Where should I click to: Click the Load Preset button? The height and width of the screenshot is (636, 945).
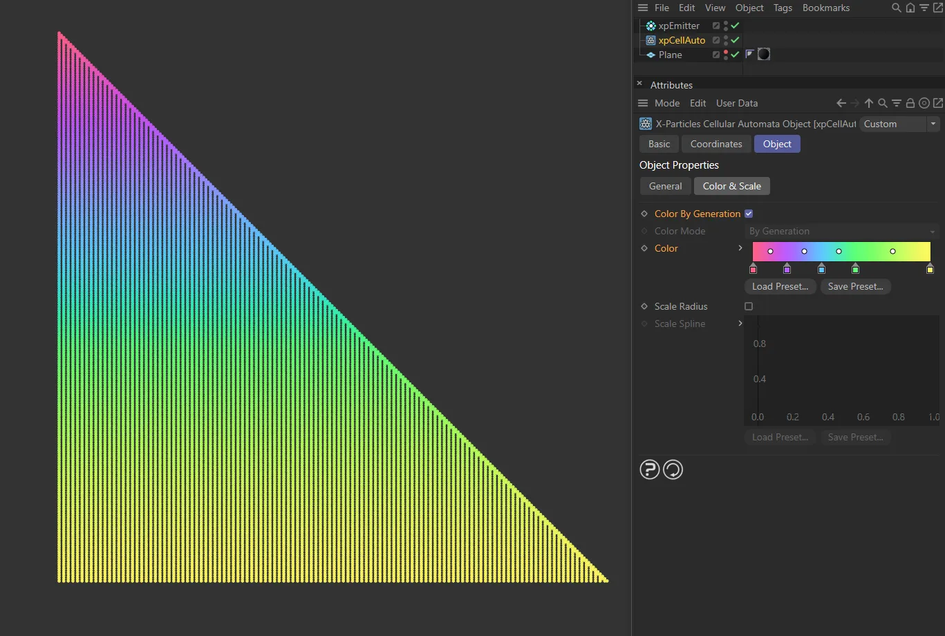pyautogui.click(x=780, y=286)
